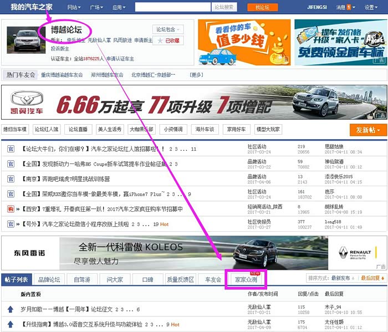Select 论坛红人馆 category button
Image resolution: width=388 pixels, height=332 pixels.
pyautogui.click(x=47, y=129)
